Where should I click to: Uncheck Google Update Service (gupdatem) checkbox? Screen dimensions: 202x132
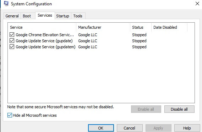(12, 47)
